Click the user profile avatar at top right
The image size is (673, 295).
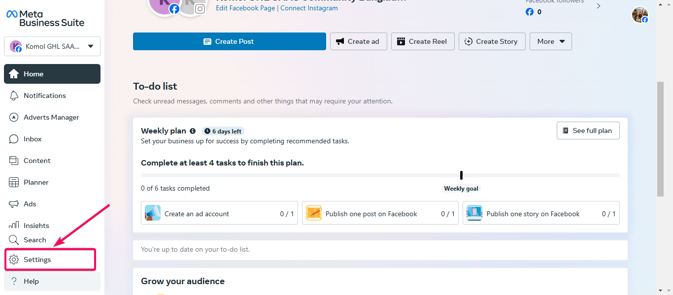click(x=640, y=15)
